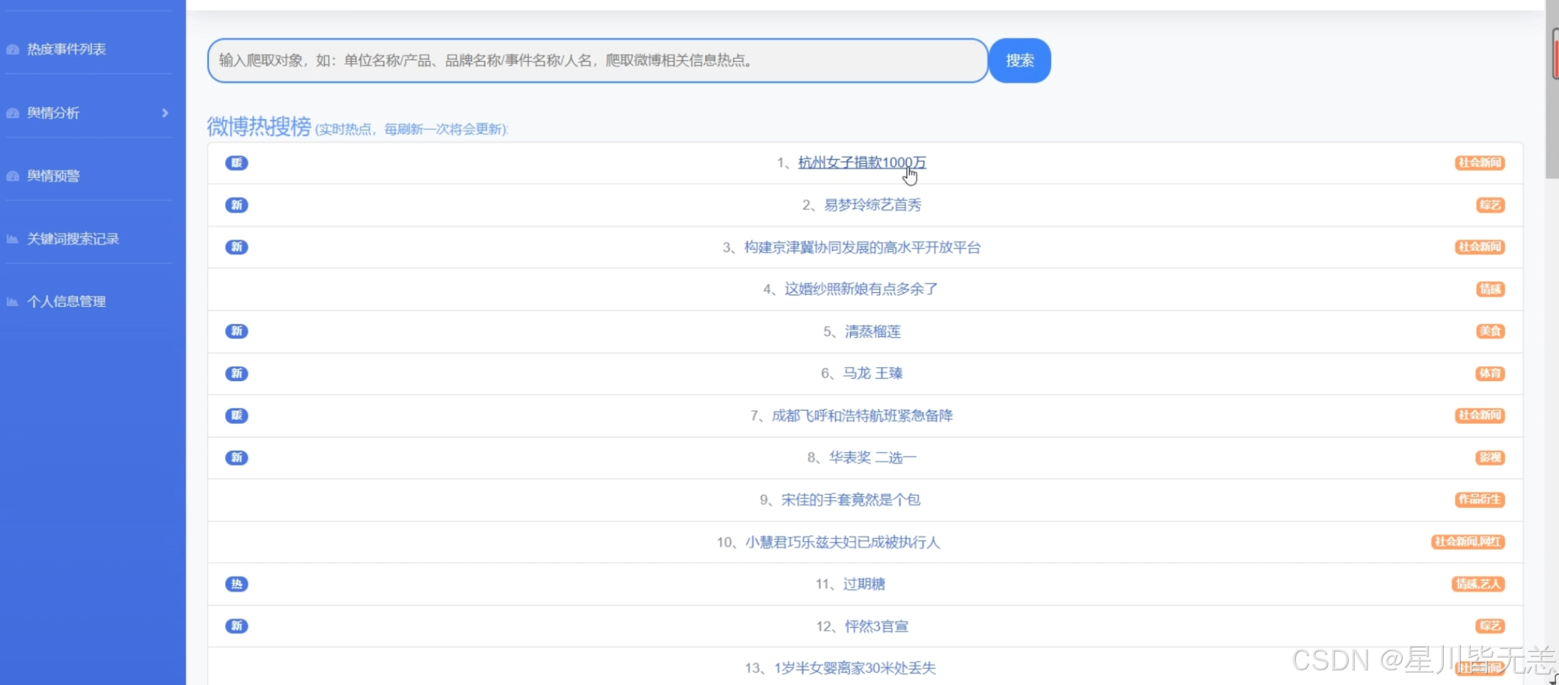This screenshot has height=685, width=1559.
Task: Click the 美食 tag on 清蒸榴莲 row
Action: pyautogui.click(x=1490, y=331)
